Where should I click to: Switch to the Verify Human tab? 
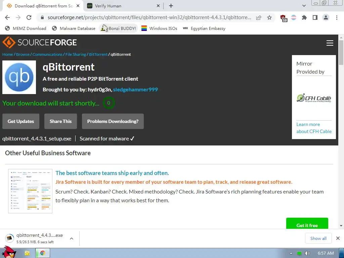123,6
